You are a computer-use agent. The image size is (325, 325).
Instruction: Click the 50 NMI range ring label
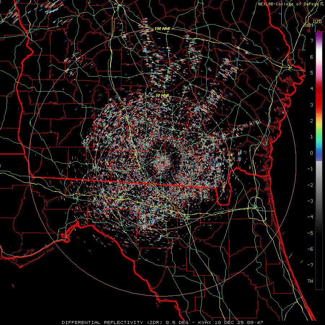click(x=162, y=96)
